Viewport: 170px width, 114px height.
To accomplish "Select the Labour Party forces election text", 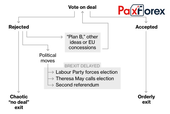I will coord(87,72).
